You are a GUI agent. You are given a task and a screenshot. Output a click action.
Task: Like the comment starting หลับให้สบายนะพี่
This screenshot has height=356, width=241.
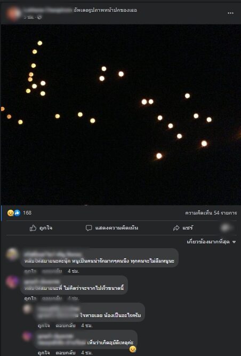click(30, 298)
